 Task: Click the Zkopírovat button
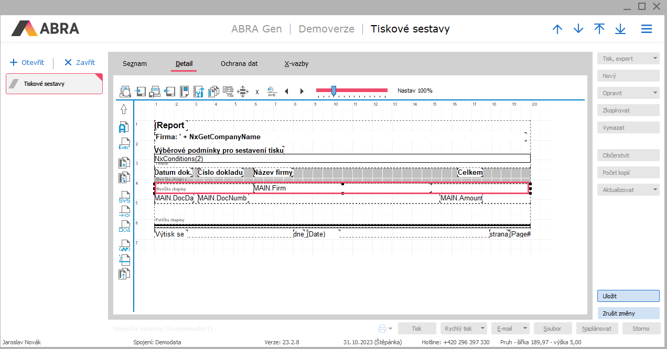[628, 110]
